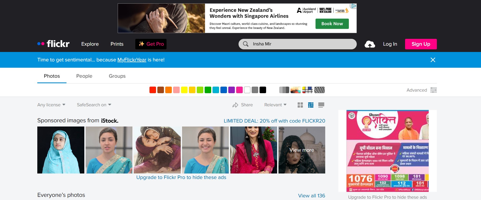Pick the orange color filter
The height and width of the screenshot is (200, 481).
168,90
